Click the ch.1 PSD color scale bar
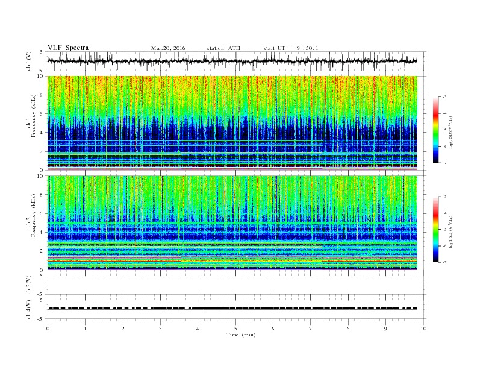477x369 pixels. [436, 130]
